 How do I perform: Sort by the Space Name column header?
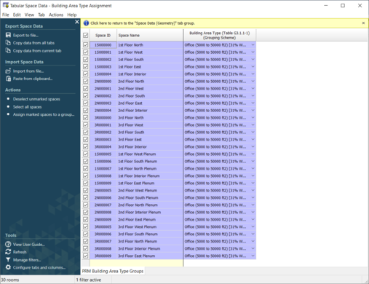(150, 35)
